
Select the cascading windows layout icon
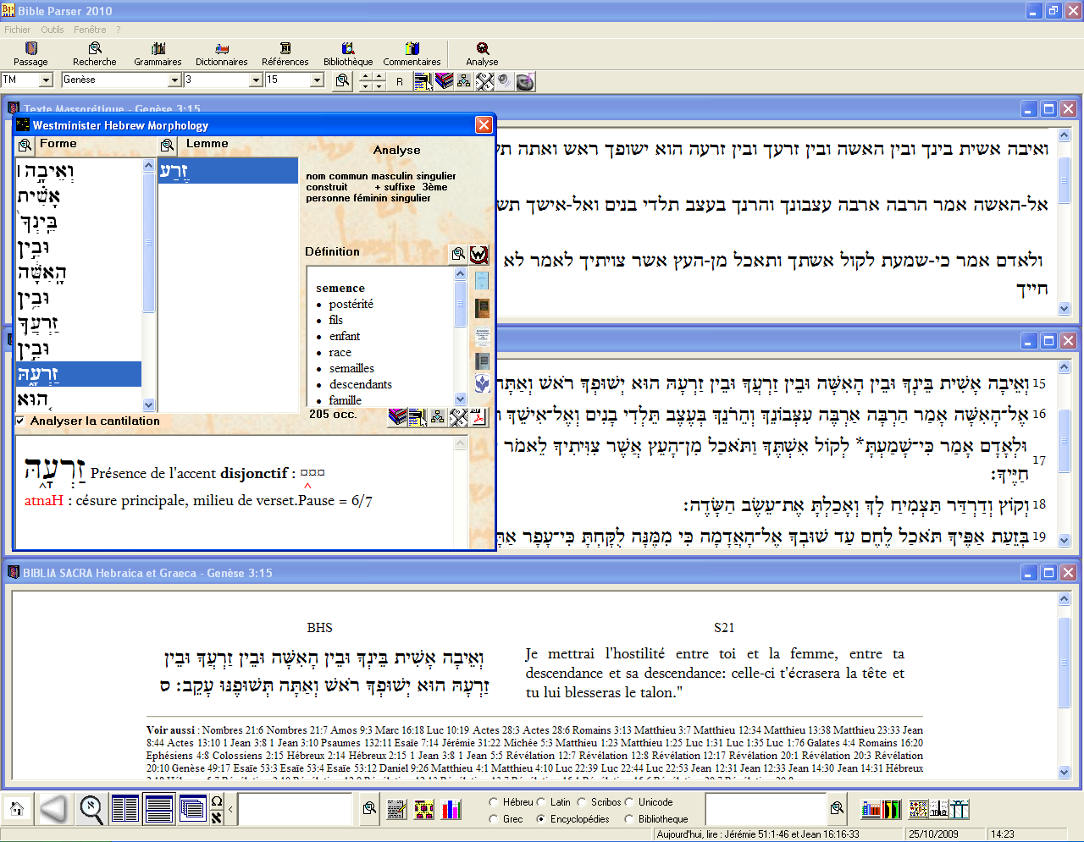pyautogui.click(x=193, y=810)
